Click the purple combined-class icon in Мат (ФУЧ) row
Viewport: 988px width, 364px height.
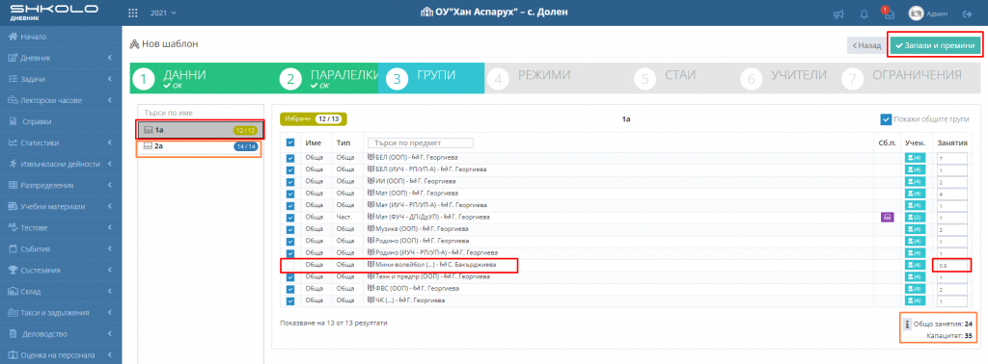click(x=887, y=218)
